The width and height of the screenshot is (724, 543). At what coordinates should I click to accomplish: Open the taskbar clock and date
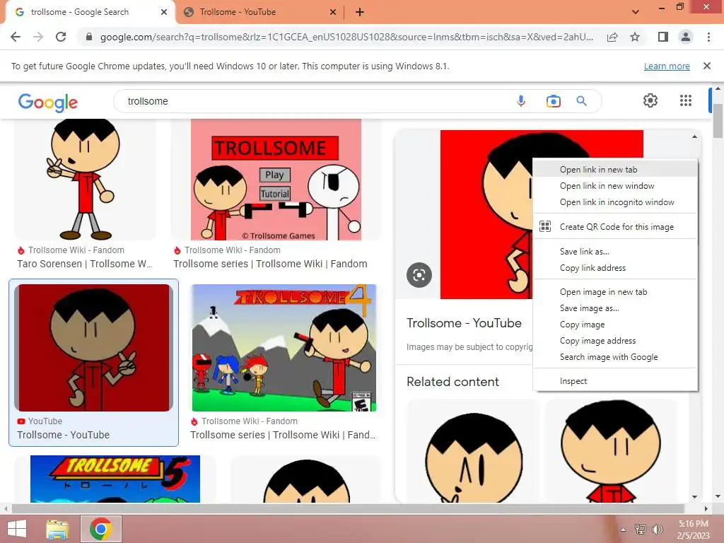693,530
